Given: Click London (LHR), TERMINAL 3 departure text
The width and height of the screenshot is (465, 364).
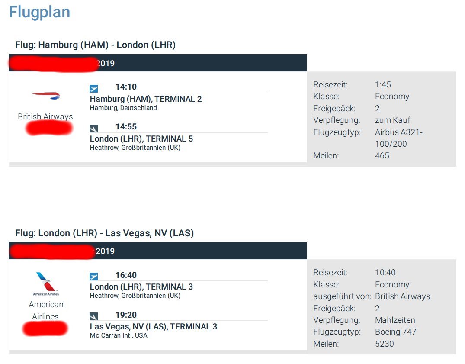Looking at the screenshot, I should coord(141,287).
